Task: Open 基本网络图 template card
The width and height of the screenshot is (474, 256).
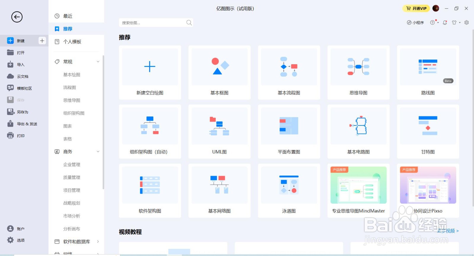Action: click(x=220, y=191)
